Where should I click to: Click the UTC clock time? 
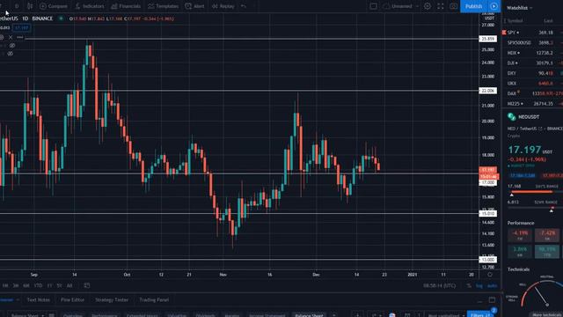pos(439,285)
